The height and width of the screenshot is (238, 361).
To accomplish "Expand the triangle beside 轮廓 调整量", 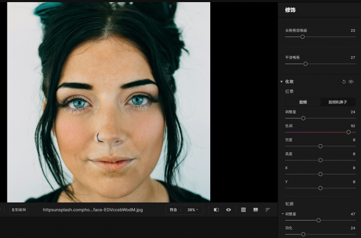I will click(282, 214).
